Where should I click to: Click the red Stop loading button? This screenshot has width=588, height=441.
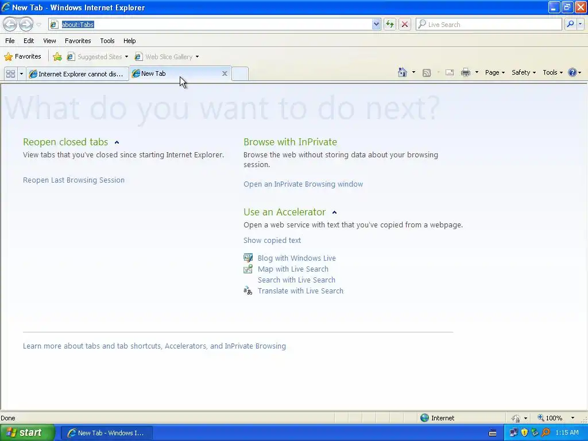(405, 24)
